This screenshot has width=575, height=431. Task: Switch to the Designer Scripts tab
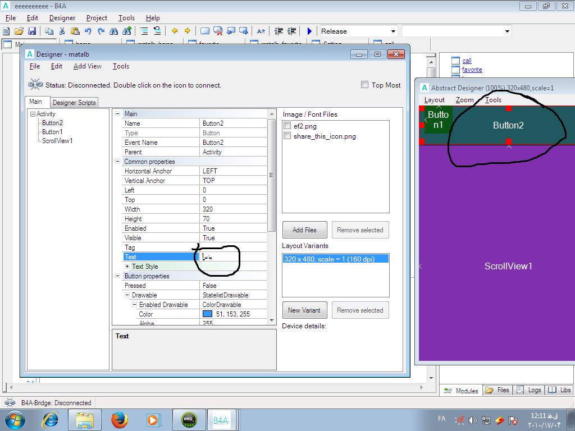click(75, 103)
